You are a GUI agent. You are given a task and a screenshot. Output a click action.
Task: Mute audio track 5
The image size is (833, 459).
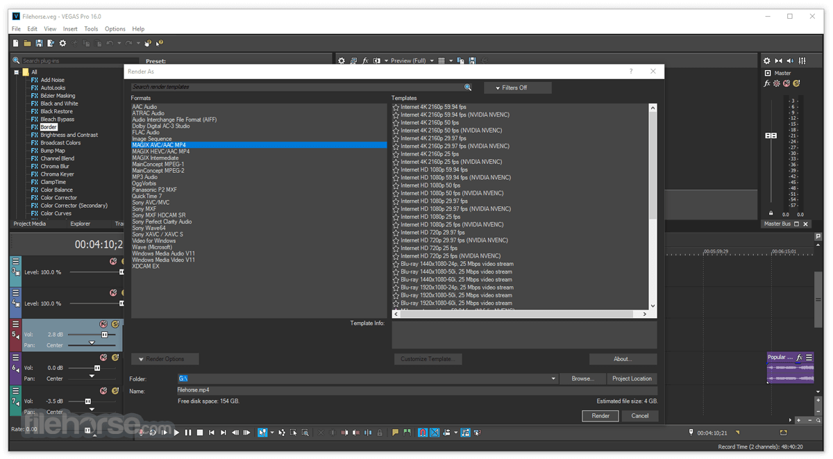click(103, 324)
